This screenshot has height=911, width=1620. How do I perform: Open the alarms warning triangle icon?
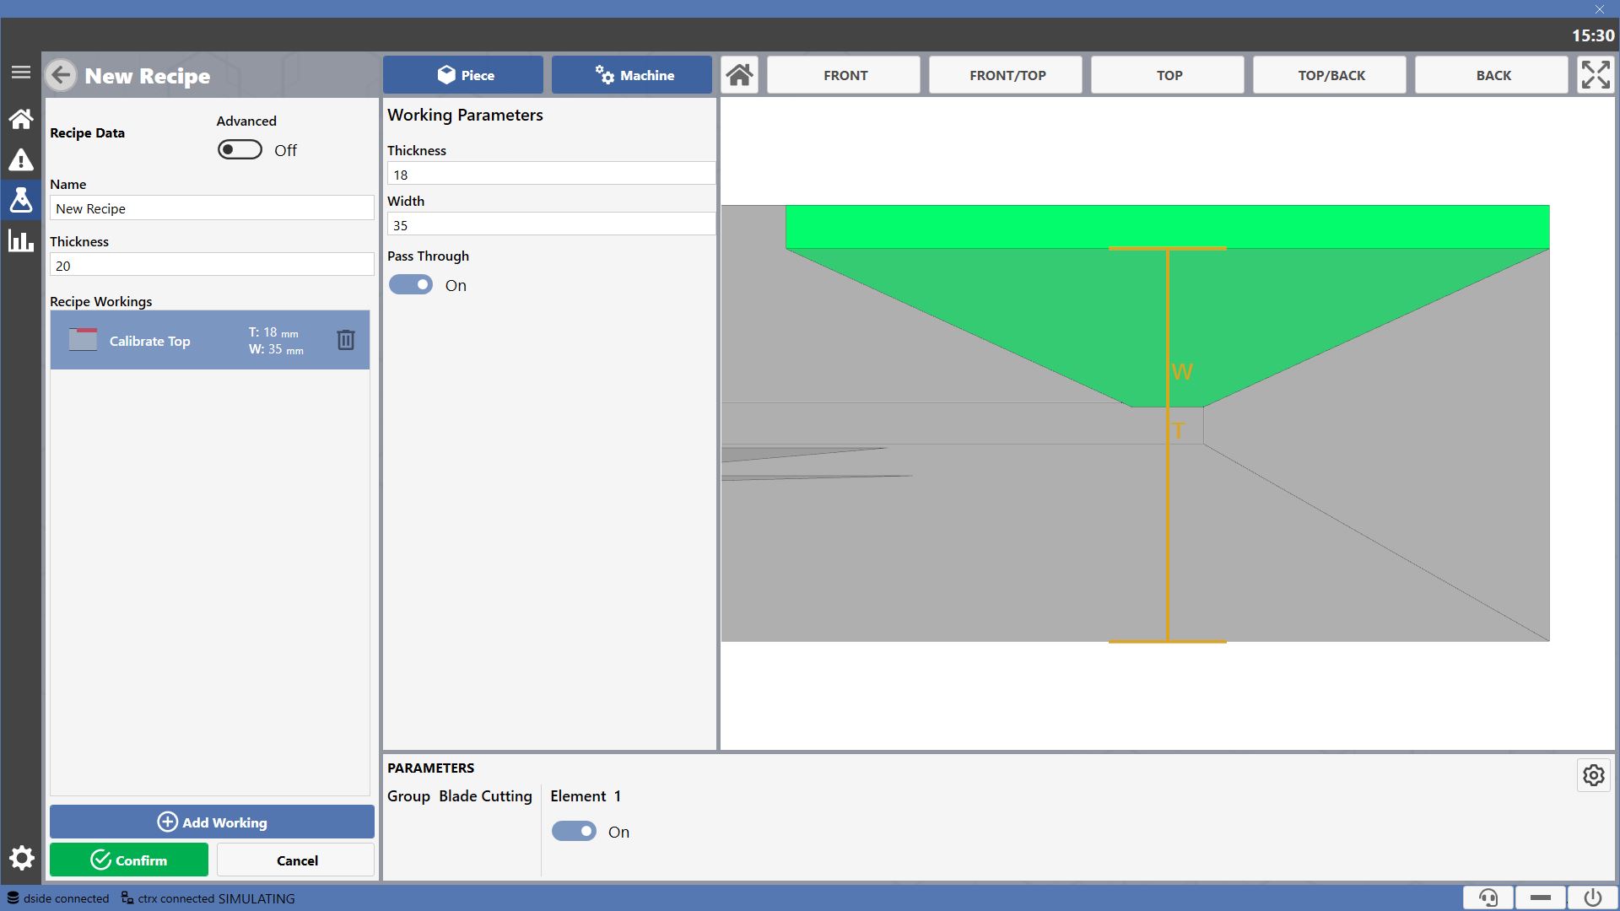(x=21, y=160)
